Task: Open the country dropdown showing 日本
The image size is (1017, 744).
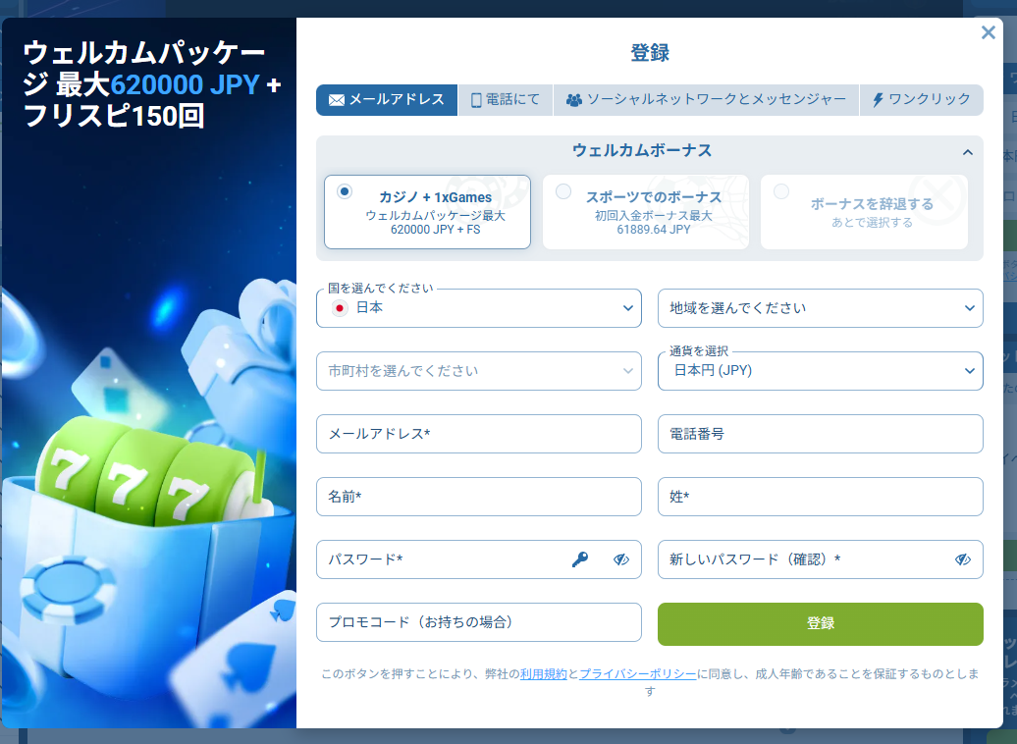Action: pos(479,308)
